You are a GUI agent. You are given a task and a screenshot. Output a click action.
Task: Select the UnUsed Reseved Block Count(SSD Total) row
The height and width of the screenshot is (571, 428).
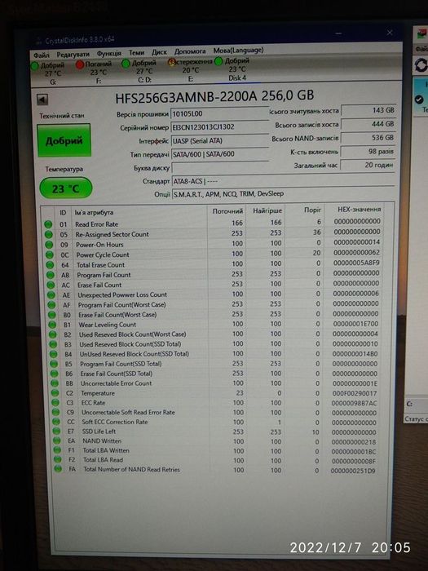click(x=213, y=353)
